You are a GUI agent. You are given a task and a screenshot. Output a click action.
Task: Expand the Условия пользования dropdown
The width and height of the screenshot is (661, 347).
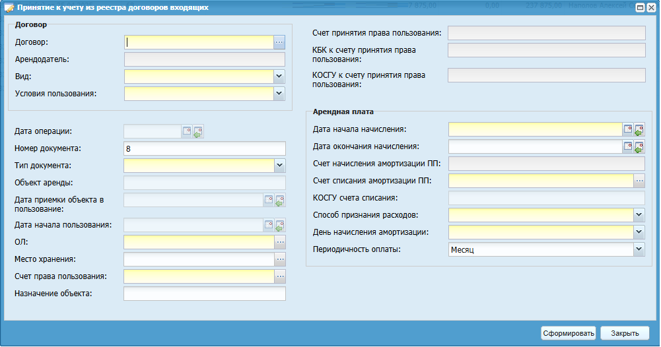[x=279, y=94]
